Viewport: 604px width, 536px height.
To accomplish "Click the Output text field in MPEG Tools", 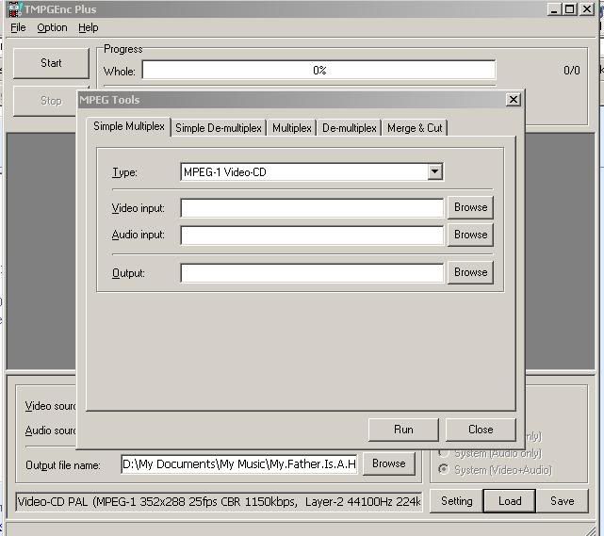I will 312,273.
